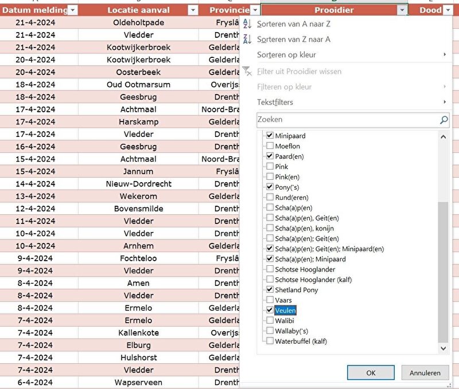Select the Oud Ootmarsum location cell
The image size is (459, 389).
(138, 84)
